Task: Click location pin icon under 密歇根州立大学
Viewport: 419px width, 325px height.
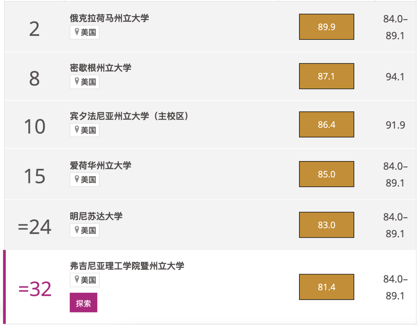Action: (x=77, y=81)
